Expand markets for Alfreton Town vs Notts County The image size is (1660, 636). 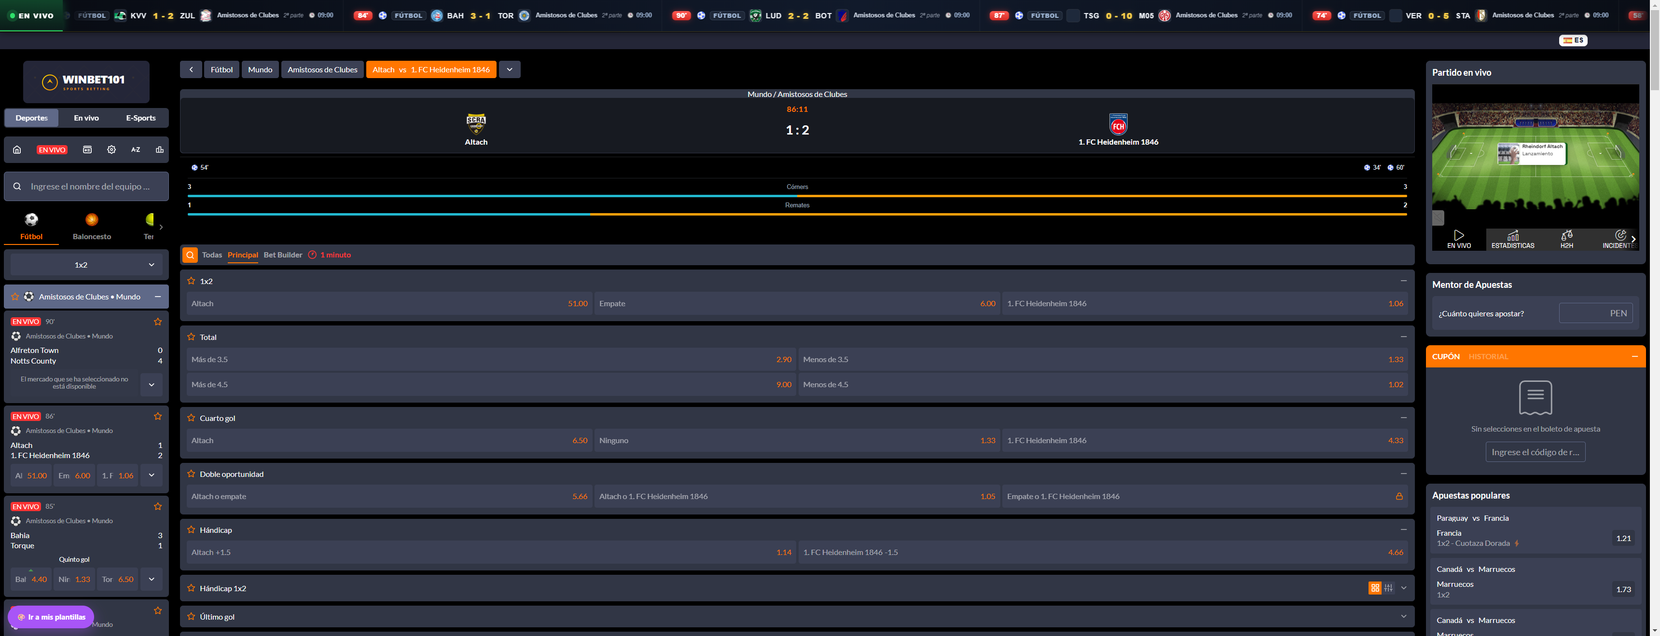[x=152, y=384]
